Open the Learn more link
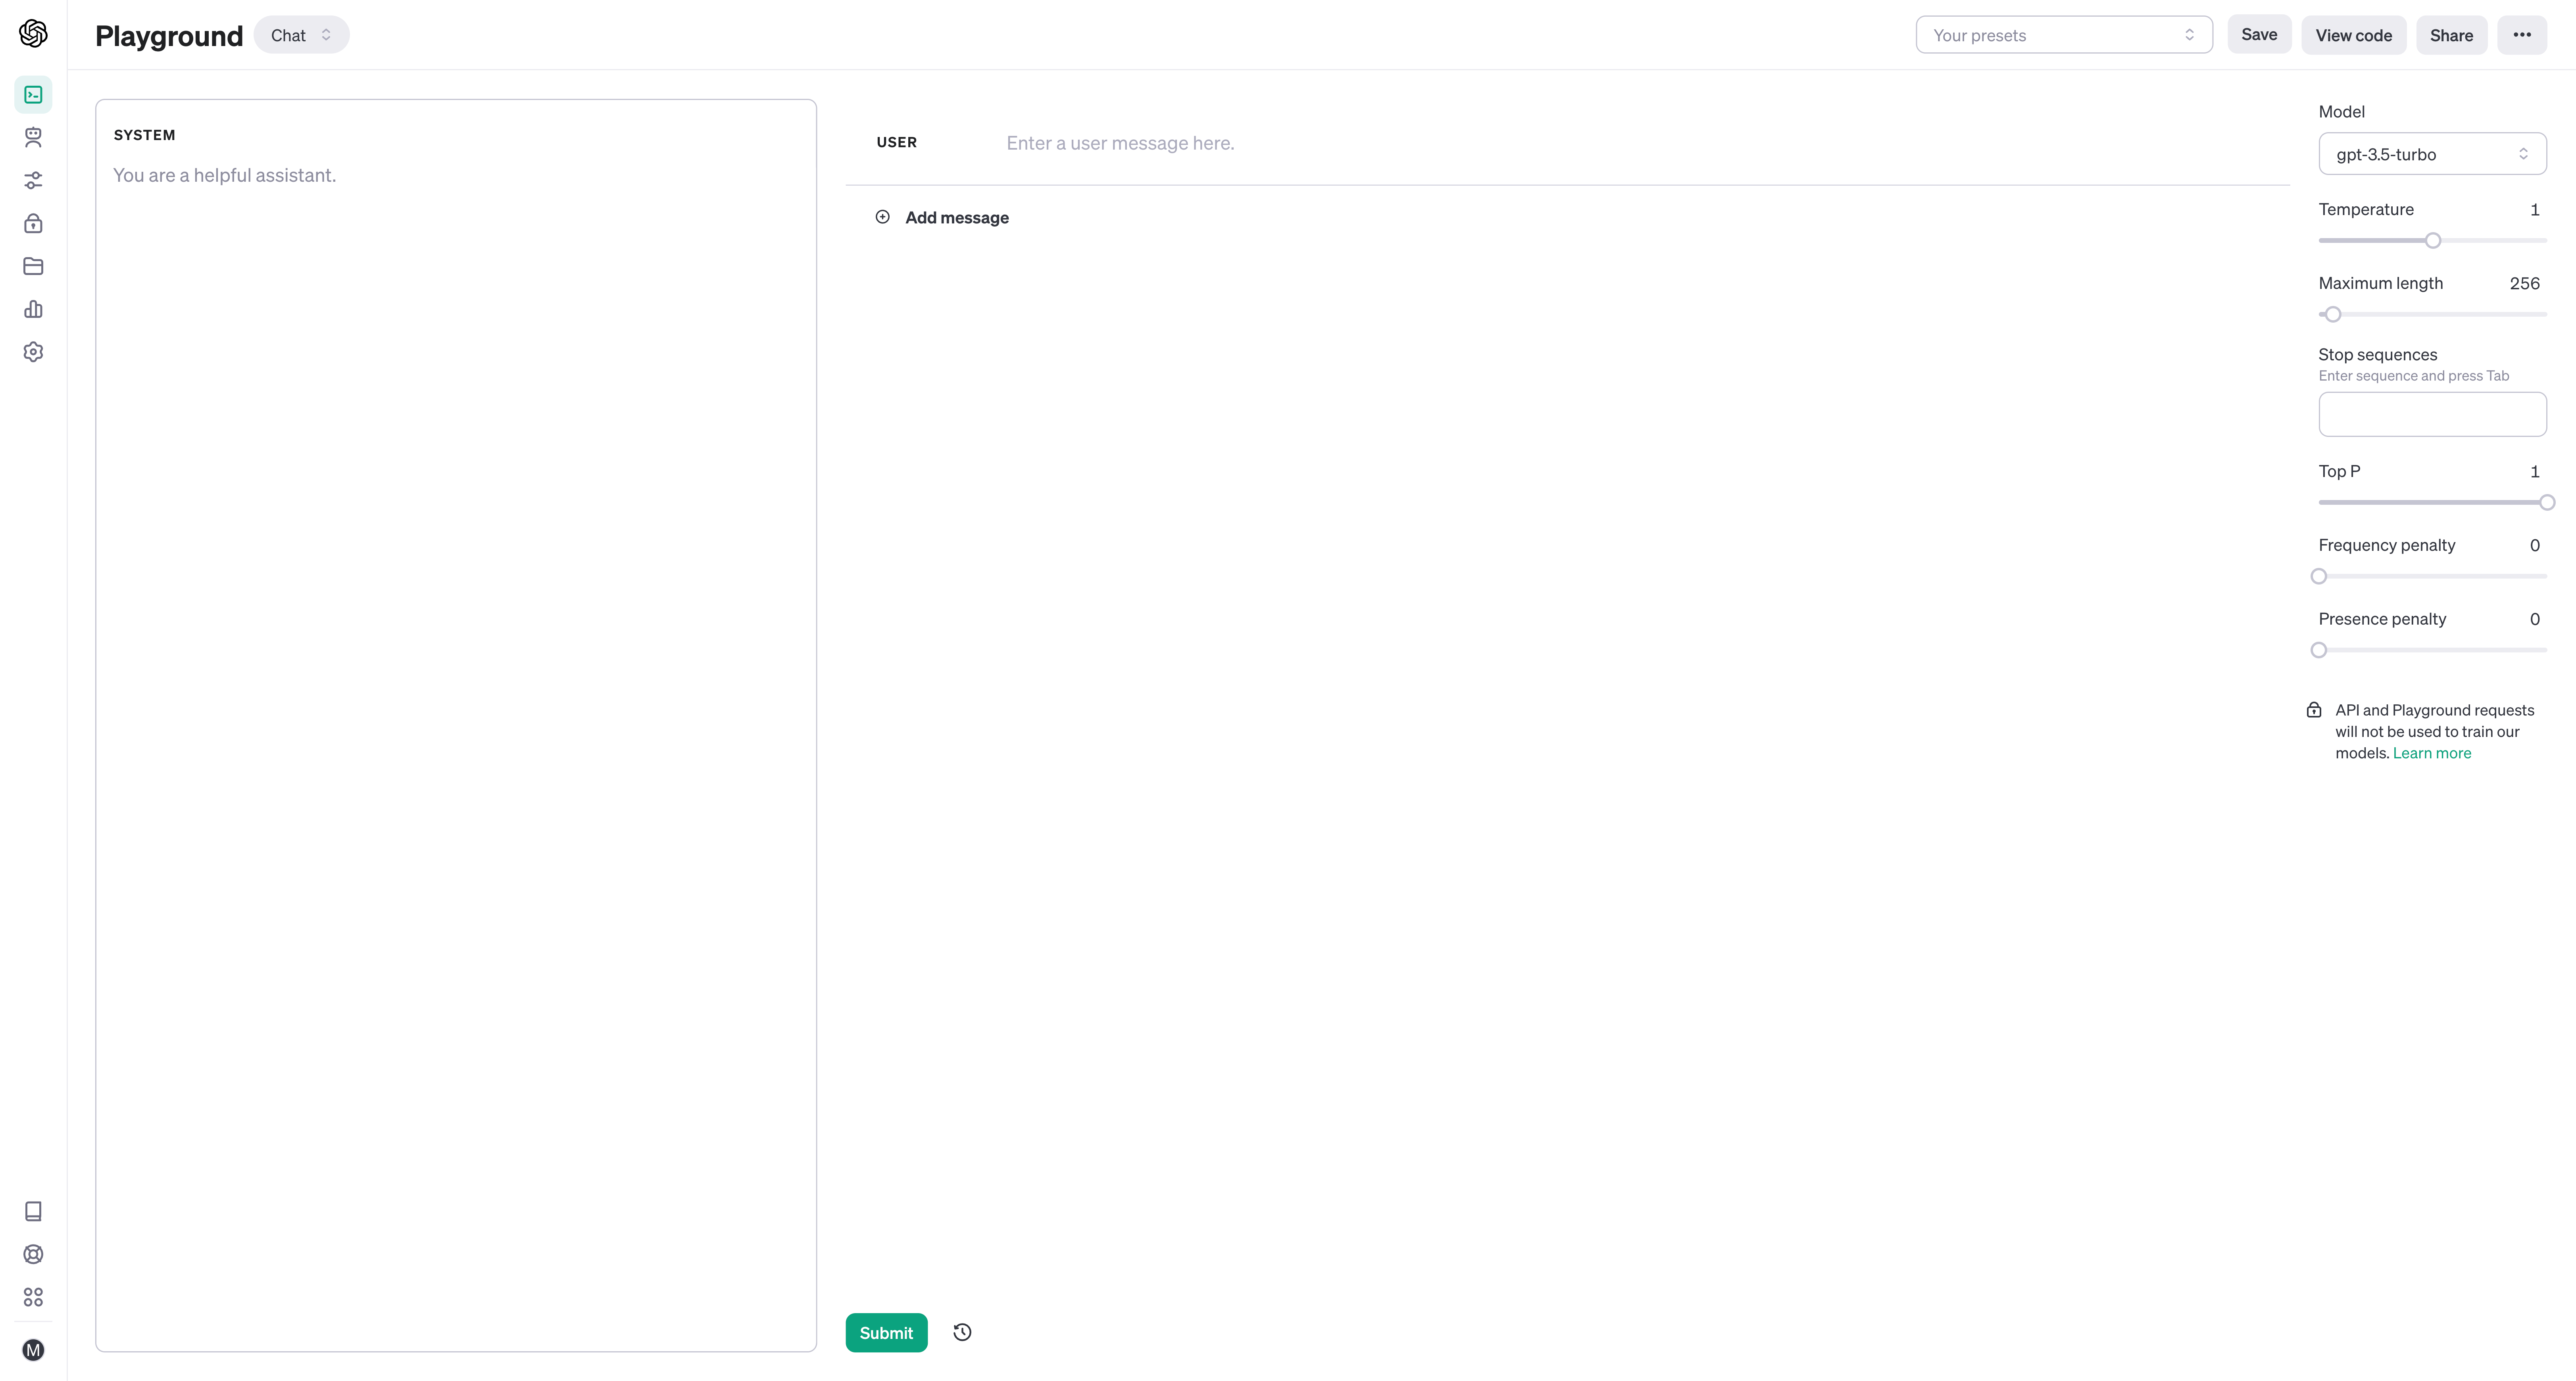Viewport: 2576px width, 1381px height. (2431, 753)
